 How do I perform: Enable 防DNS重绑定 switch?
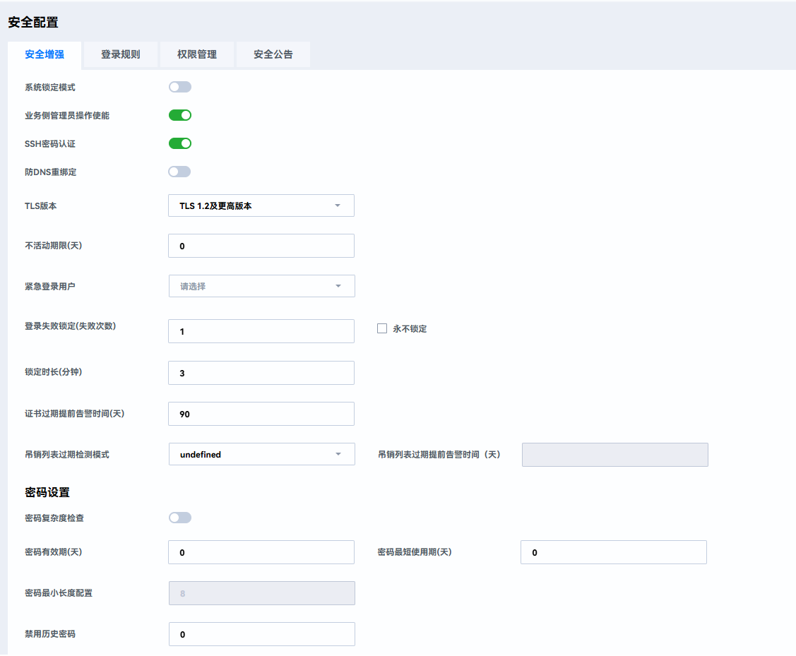tap(179, 172)
